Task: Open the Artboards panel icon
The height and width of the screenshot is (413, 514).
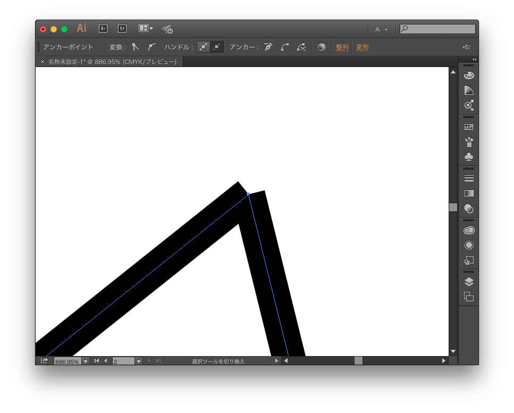Action: (x=469, y=296)
